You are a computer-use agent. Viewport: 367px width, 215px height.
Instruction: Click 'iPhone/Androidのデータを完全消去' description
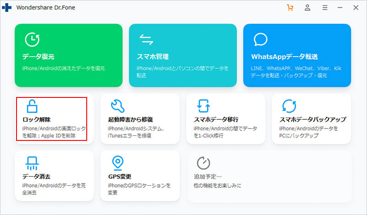tap(54, 189)
